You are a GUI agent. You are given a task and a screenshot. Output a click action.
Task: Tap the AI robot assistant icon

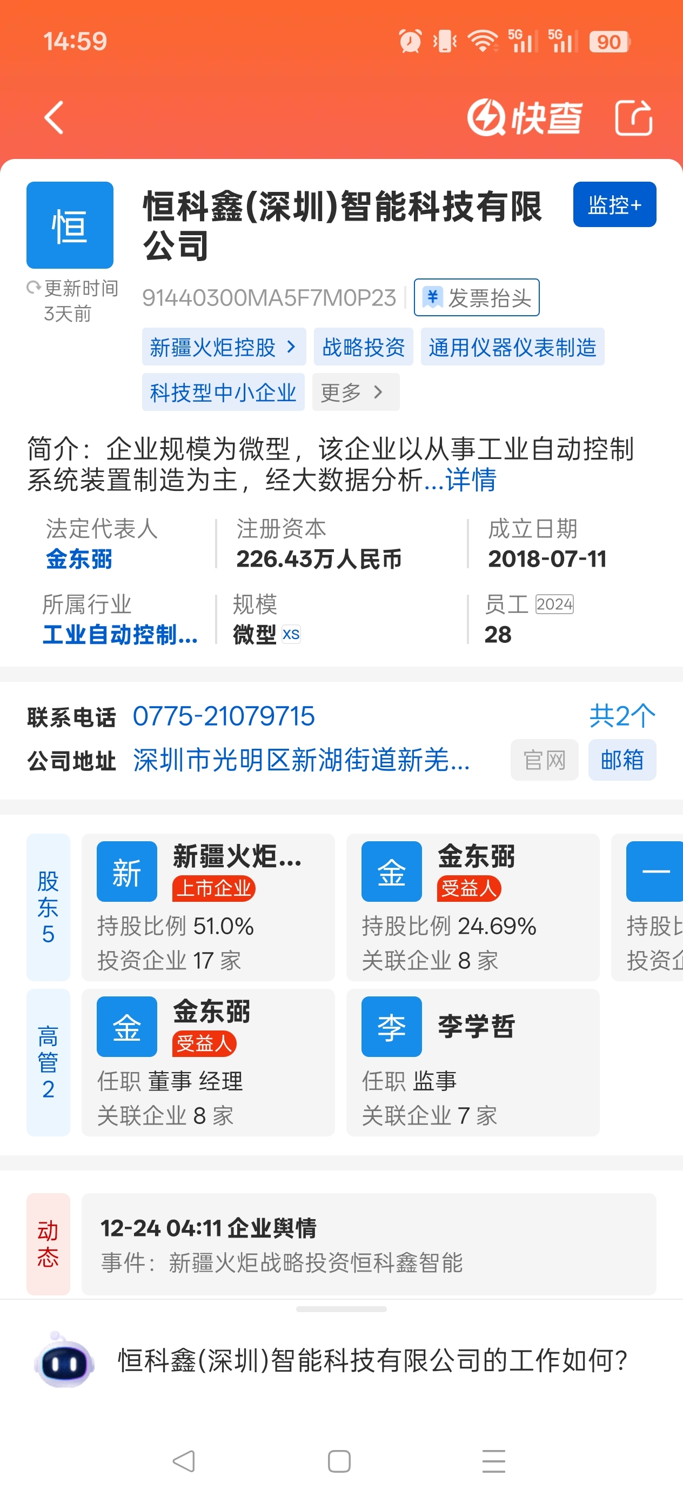[64, 1361]
